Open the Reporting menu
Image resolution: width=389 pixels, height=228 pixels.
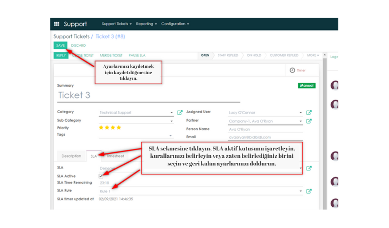click(146, 24)
